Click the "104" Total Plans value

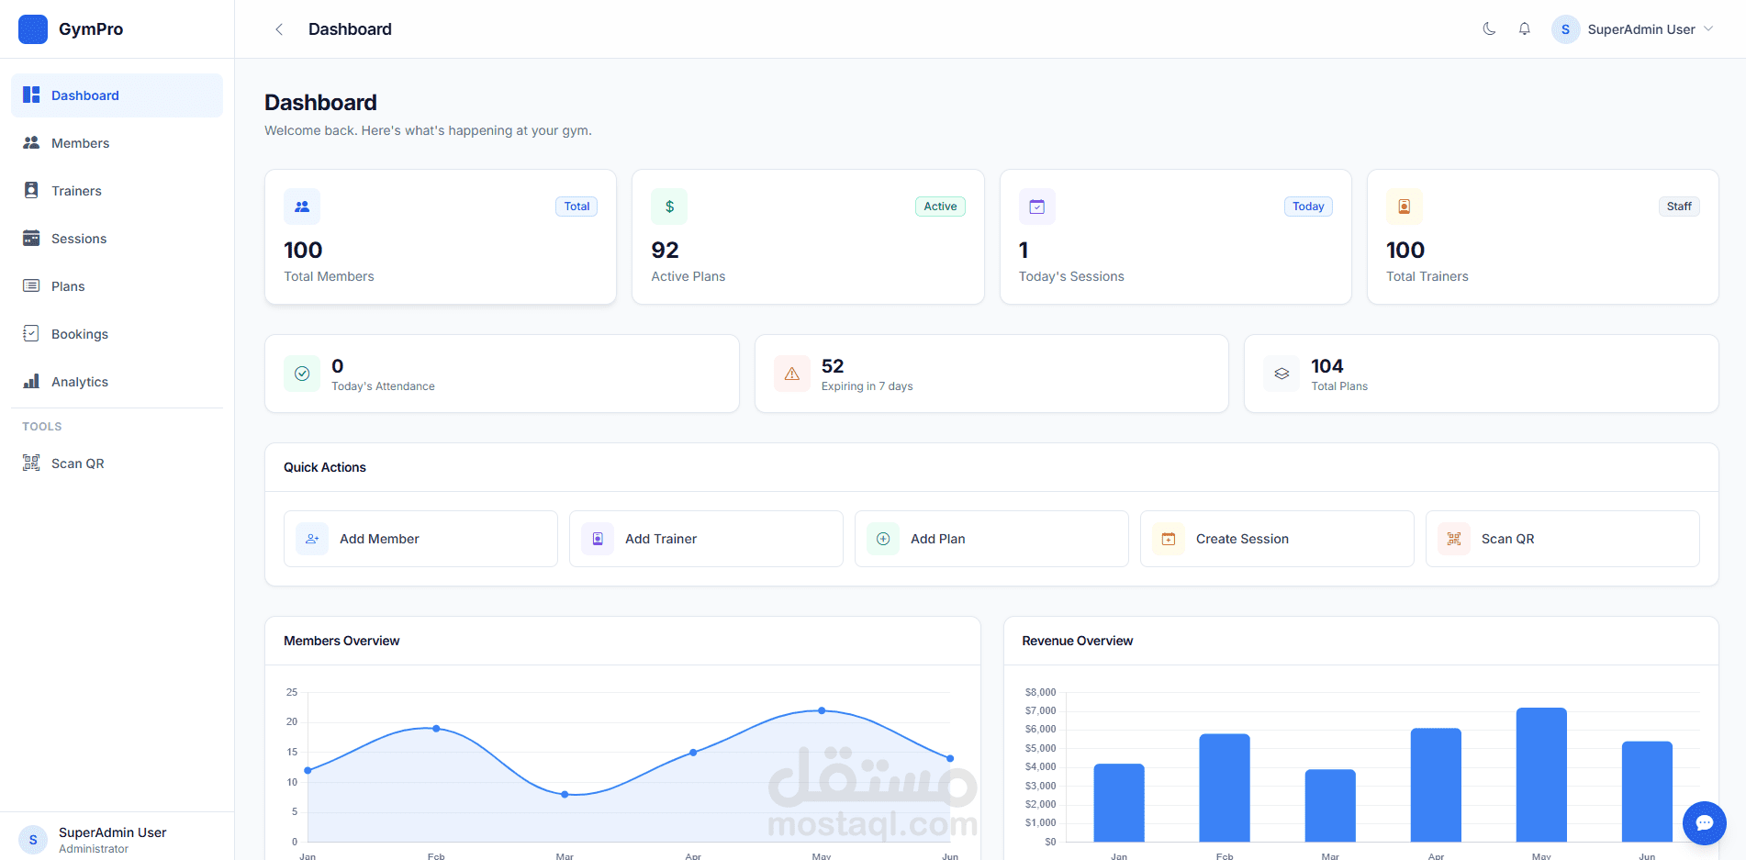pos(1326,366)
